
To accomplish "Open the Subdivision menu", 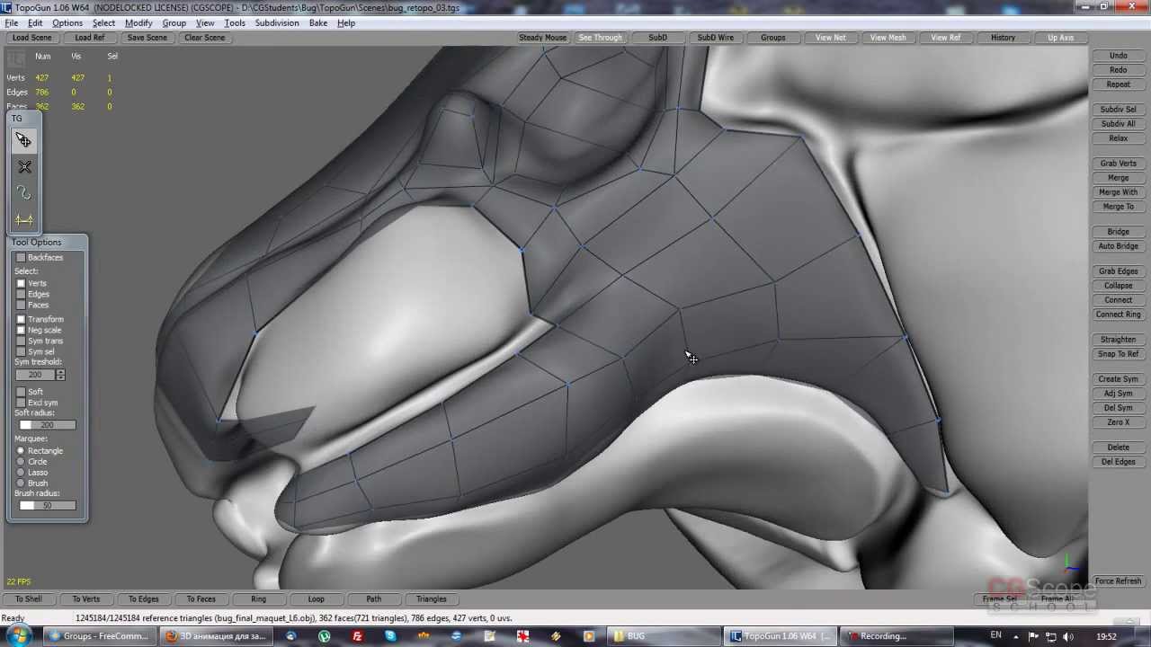I will click(x=277, y=23).
